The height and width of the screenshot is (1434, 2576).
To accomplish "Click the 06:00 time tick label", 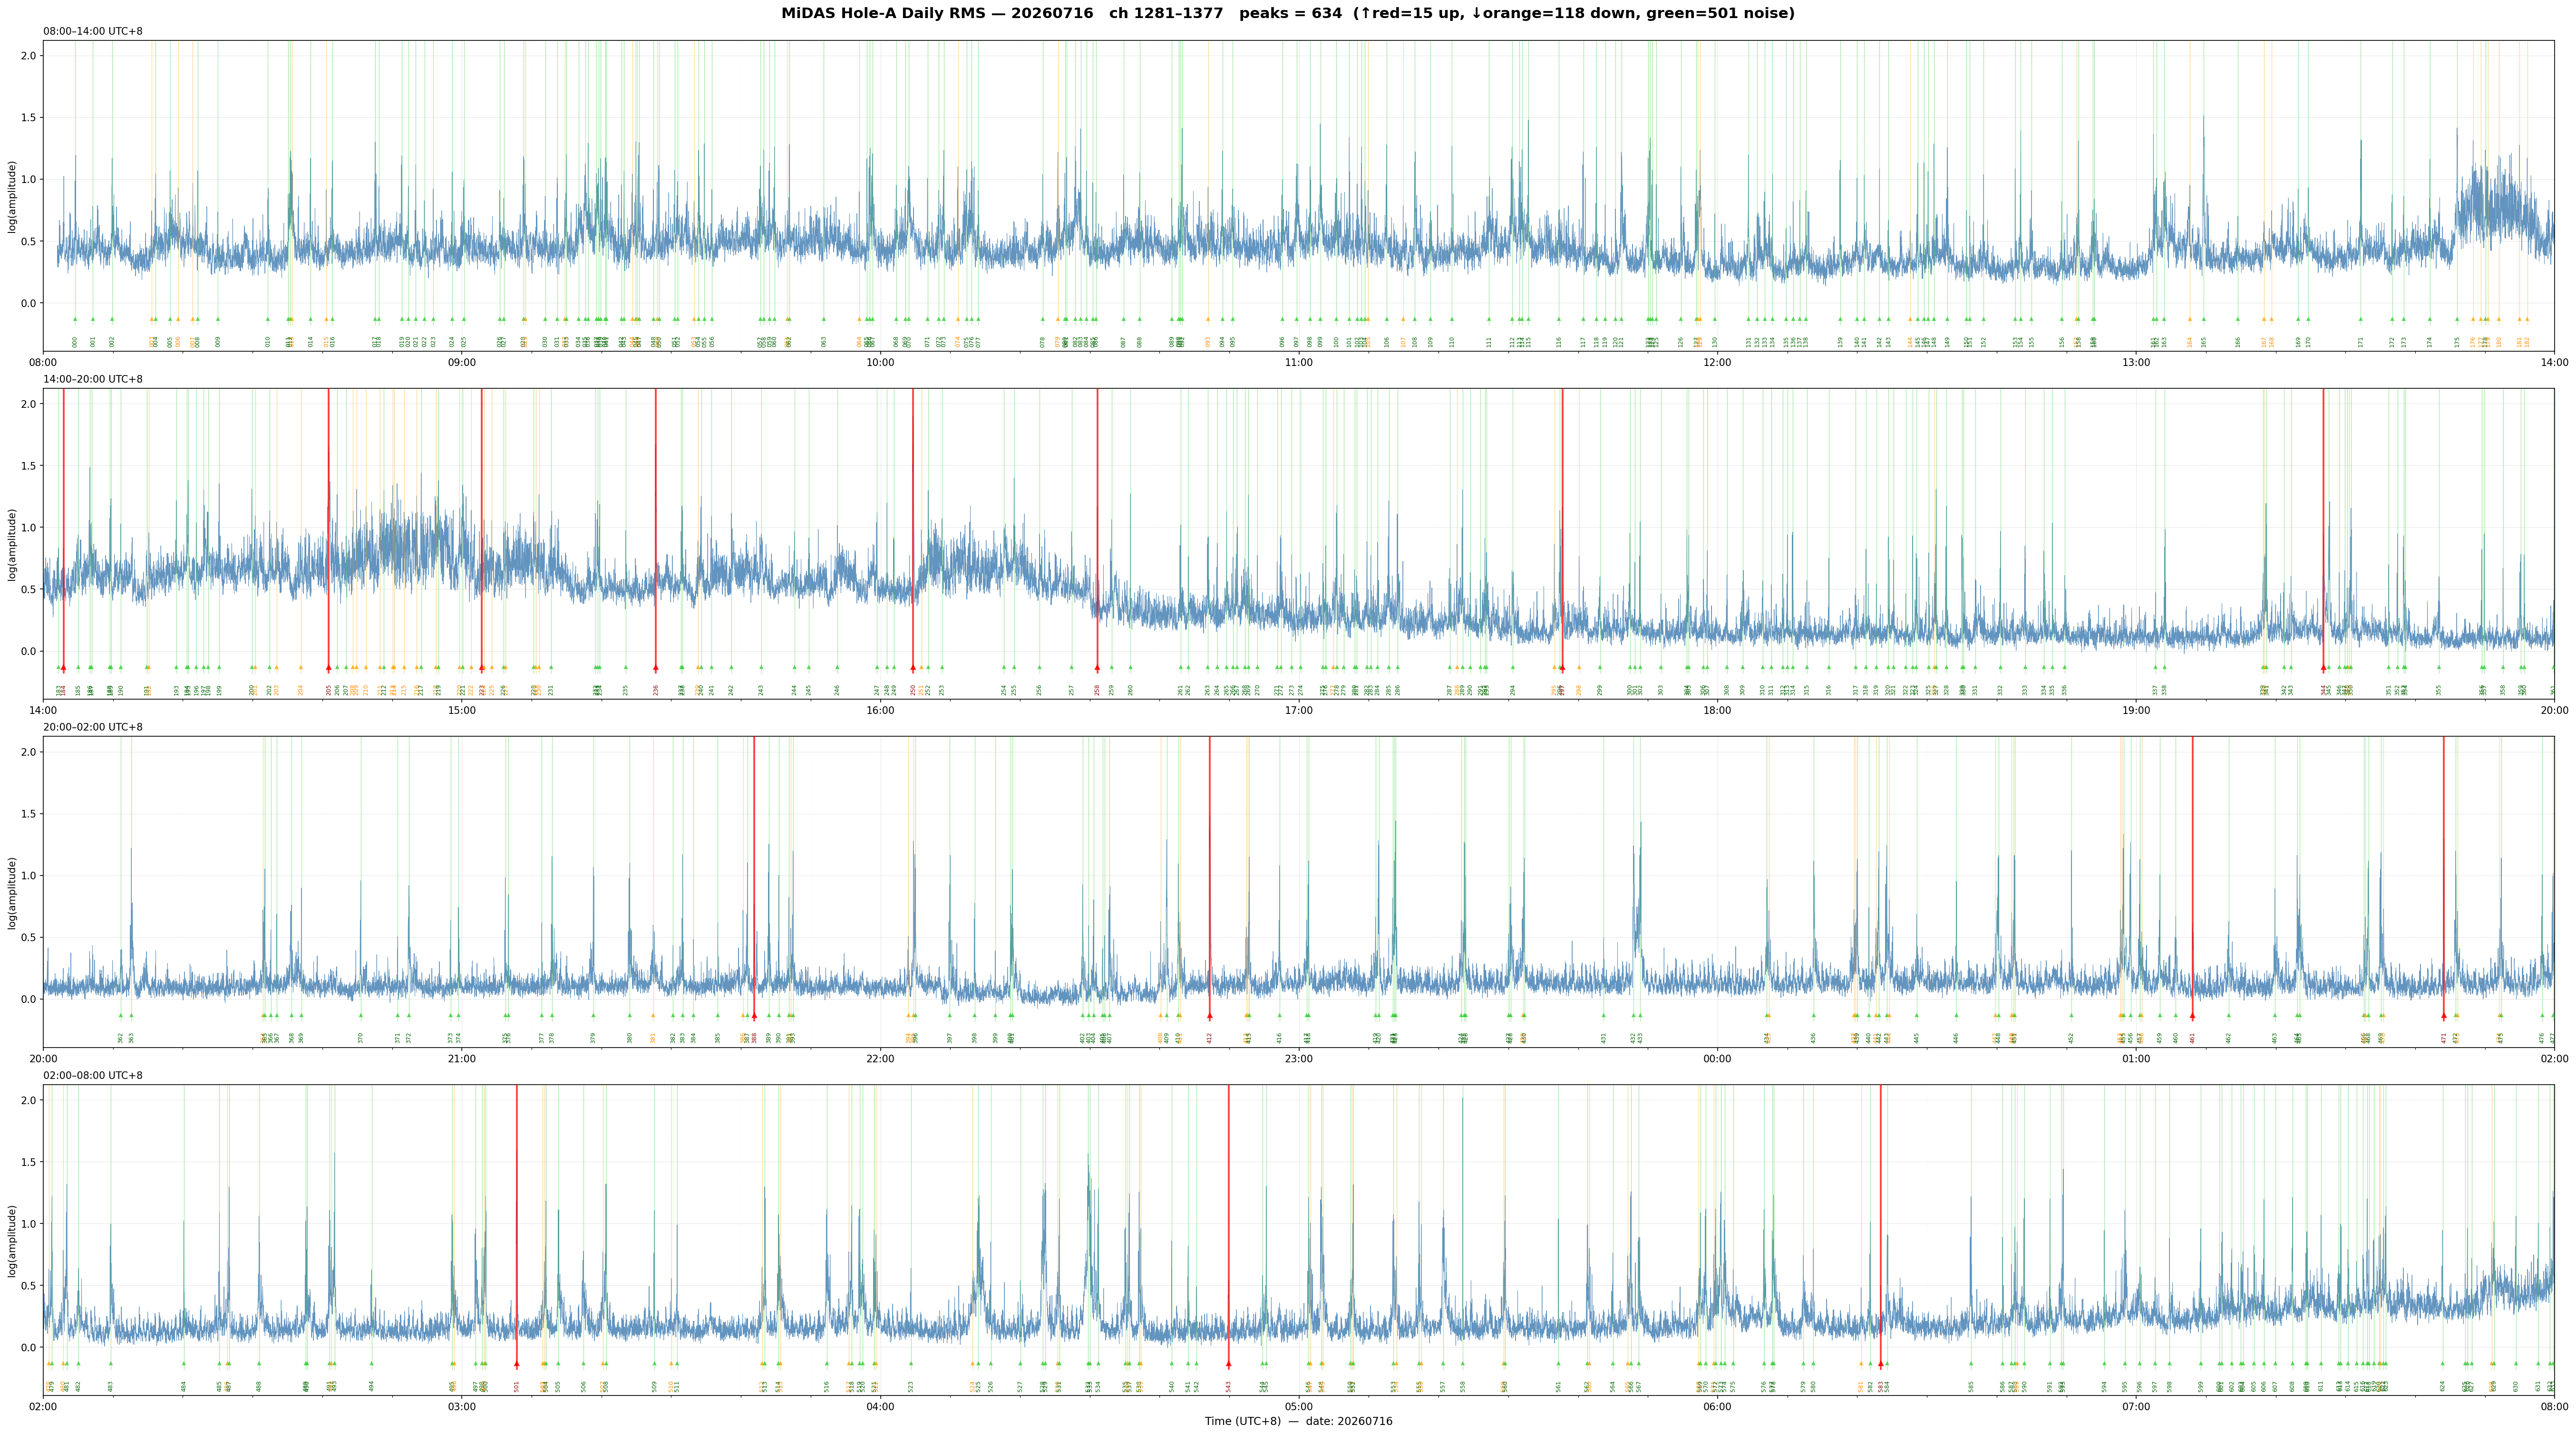I will point(1717,1406).
